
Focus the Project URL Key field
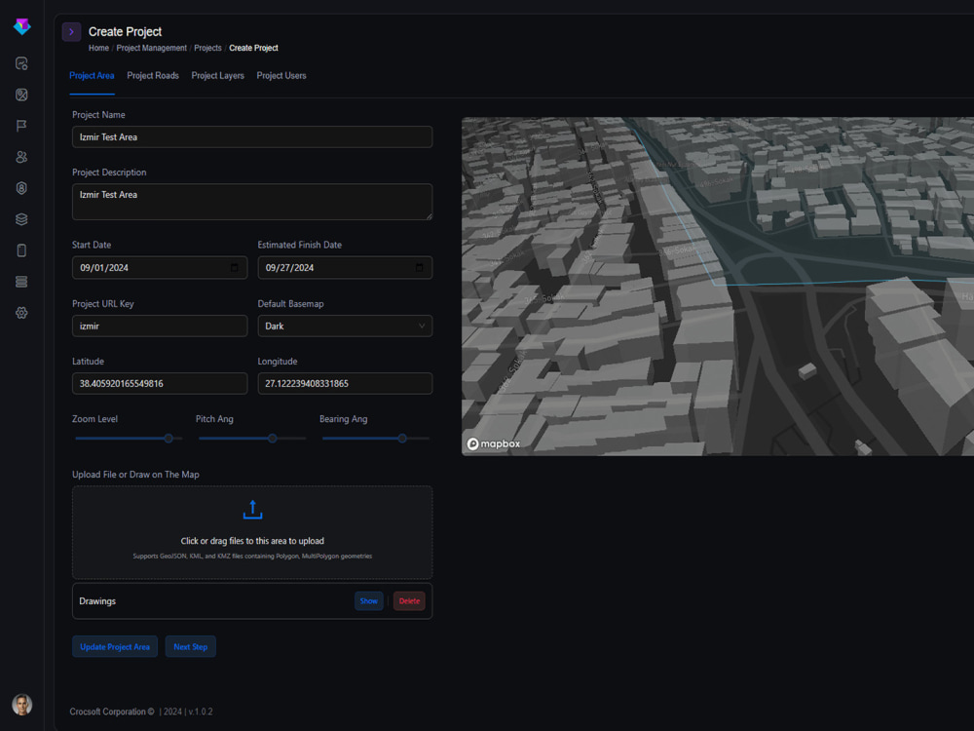[160, 326]
